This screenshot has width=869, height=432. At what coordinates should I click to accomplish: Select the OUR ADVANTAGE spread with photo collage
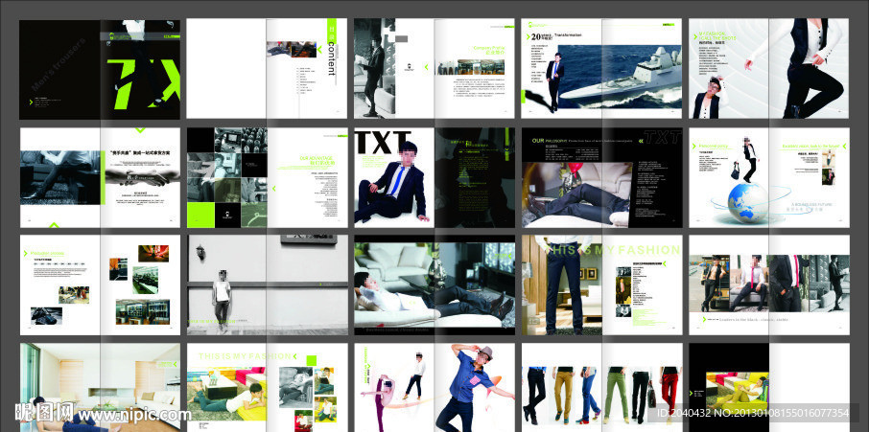click(267, 177)
